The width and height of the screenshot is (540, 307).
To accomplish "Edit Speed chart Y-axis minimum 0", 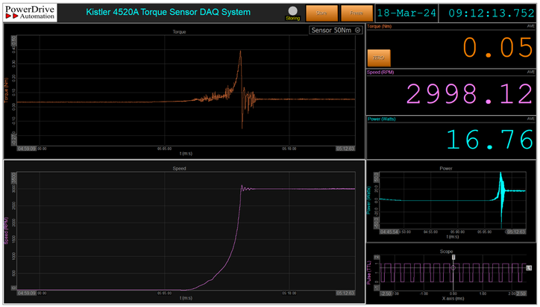I will click(13, 288).
